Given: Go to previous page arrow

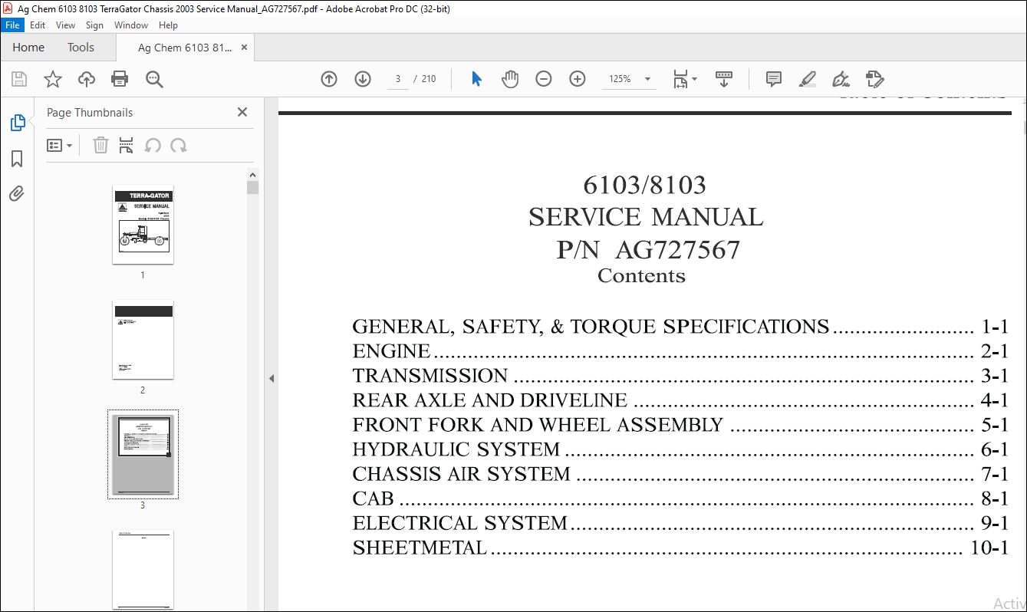Looking at the screenshot, I should point(329,79).
